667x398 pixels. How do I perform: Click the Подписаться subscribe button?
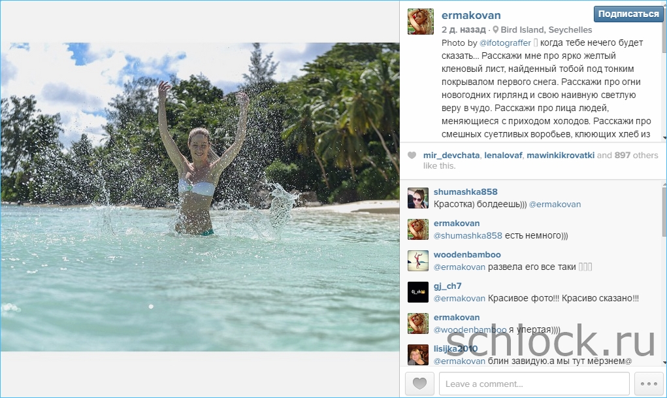coord(628,14)
